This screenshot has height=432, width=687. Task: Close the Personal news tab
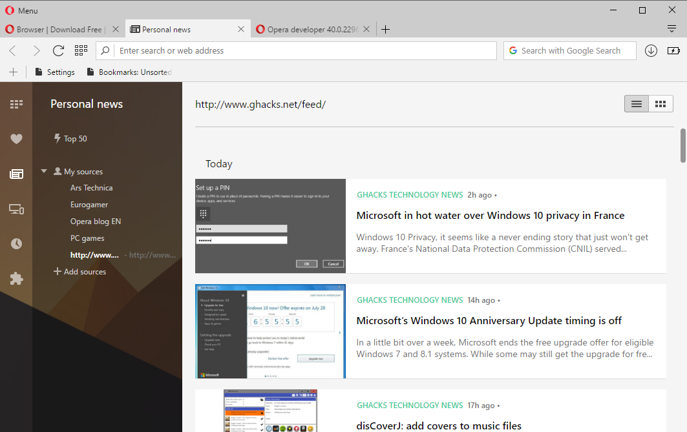(241, 29)
